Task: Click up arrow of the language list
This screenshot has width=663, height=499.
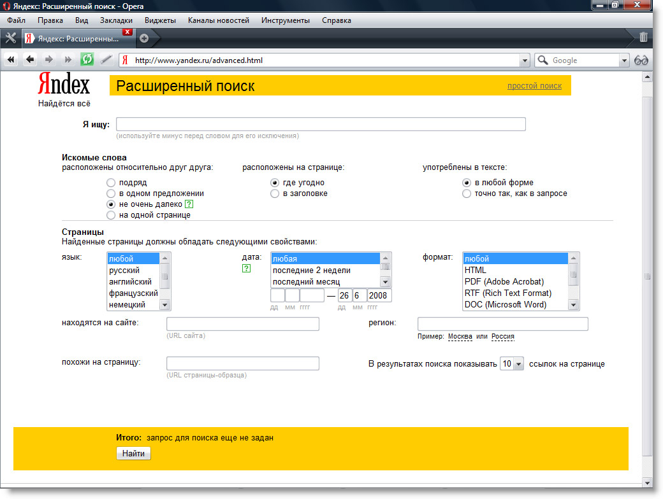Action: tap(165, 258)
